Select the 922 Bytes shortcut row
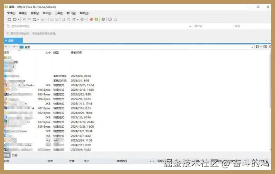Viewport: 275px width, 174px height. (53, 113)
